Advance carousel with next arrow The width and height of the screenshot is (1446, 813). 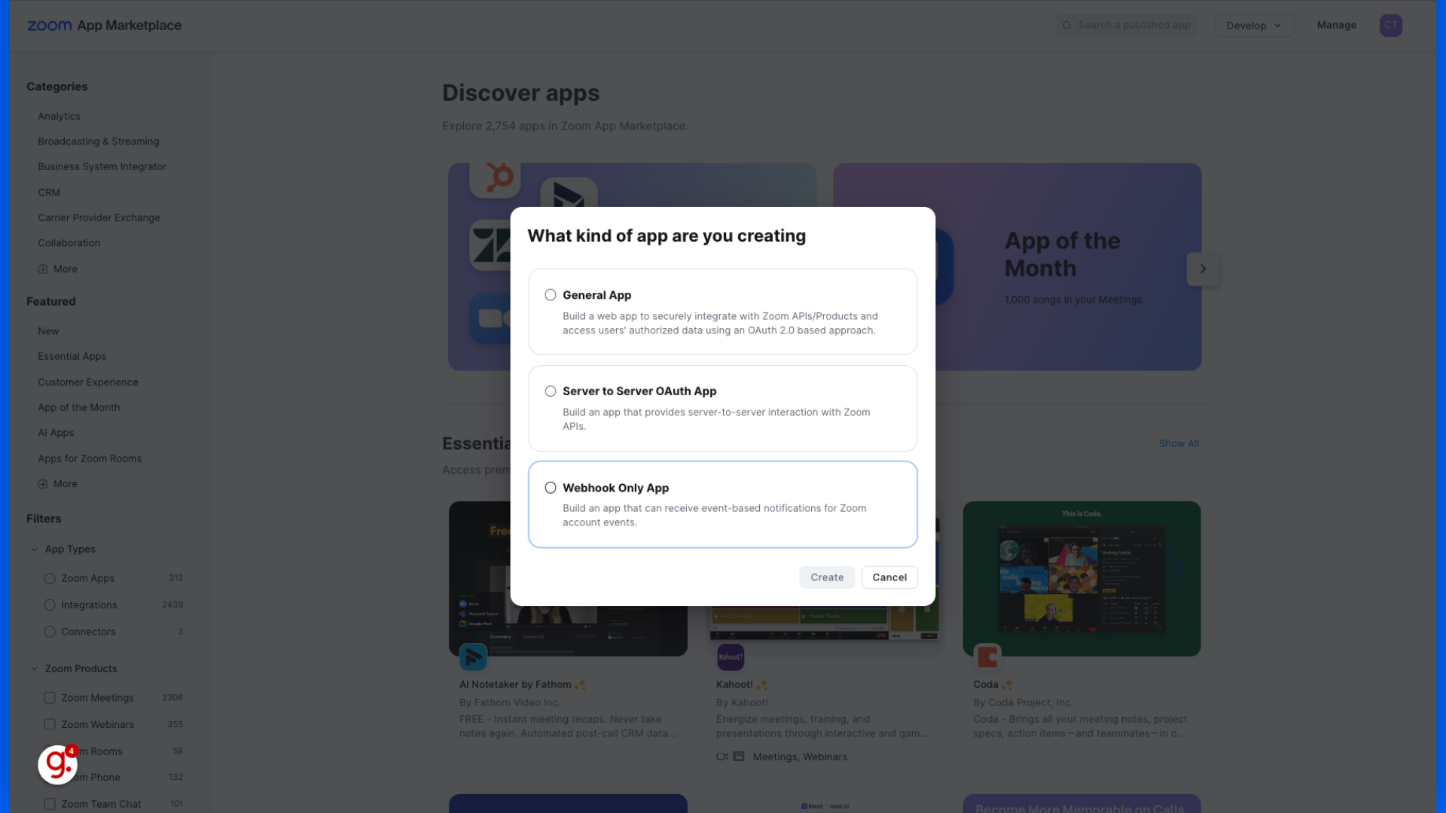tap(1203, 269)
